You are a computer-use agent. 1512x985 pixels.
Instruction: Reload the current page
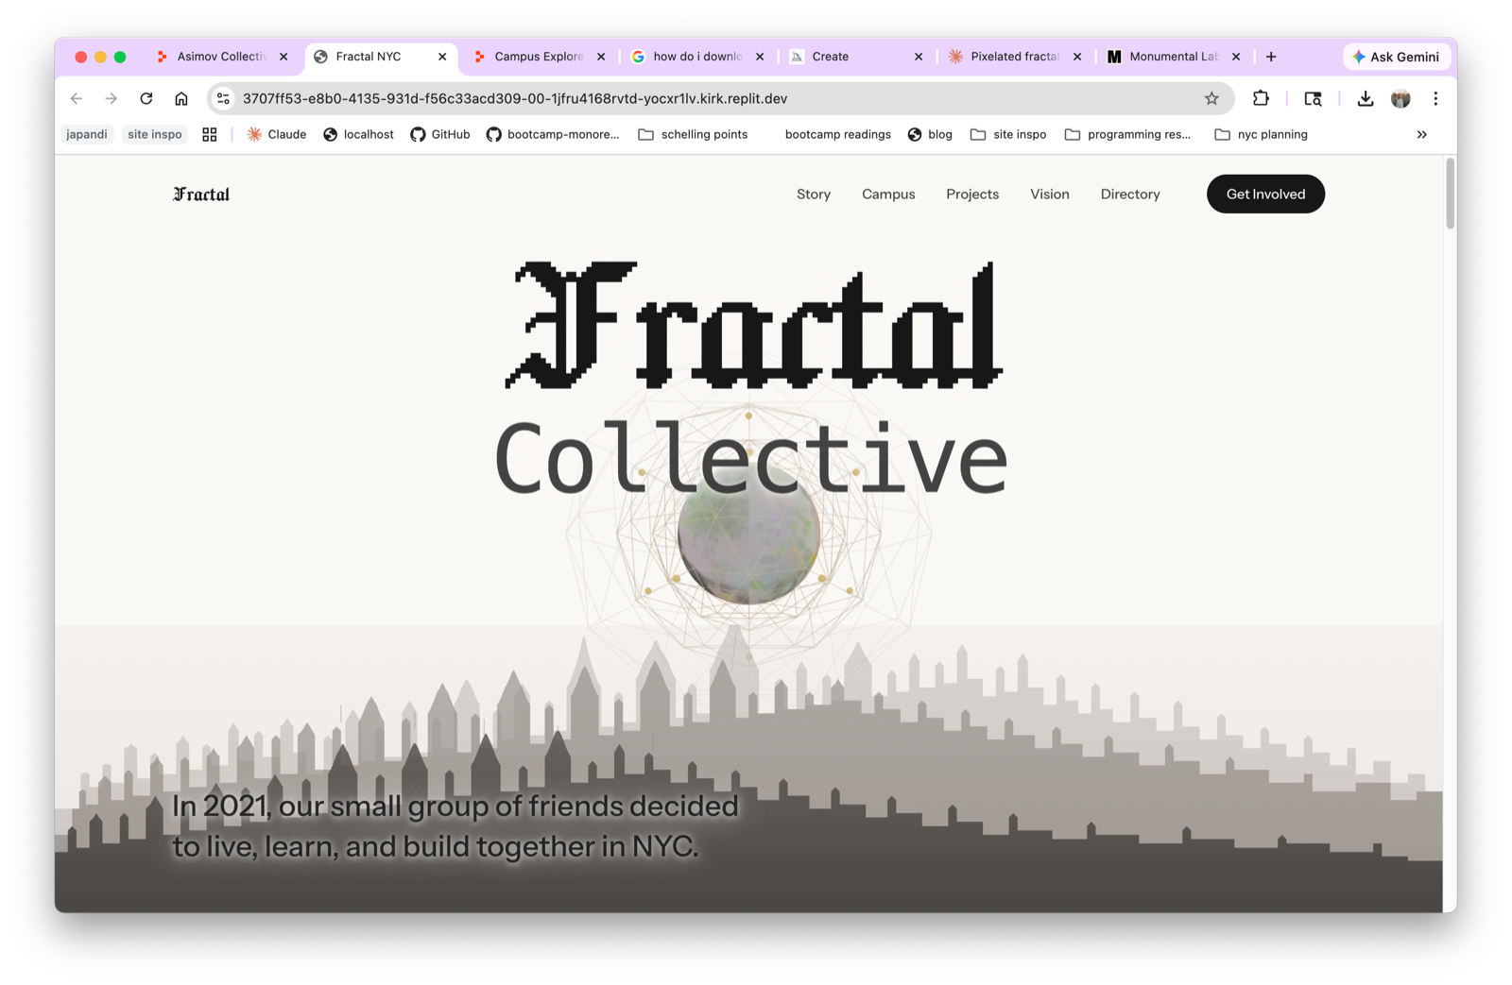146,98
